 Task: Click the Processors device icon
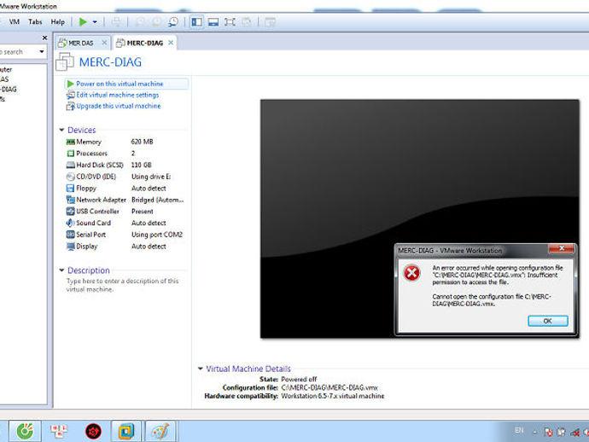pyautogui.click(x=70, y=154)
